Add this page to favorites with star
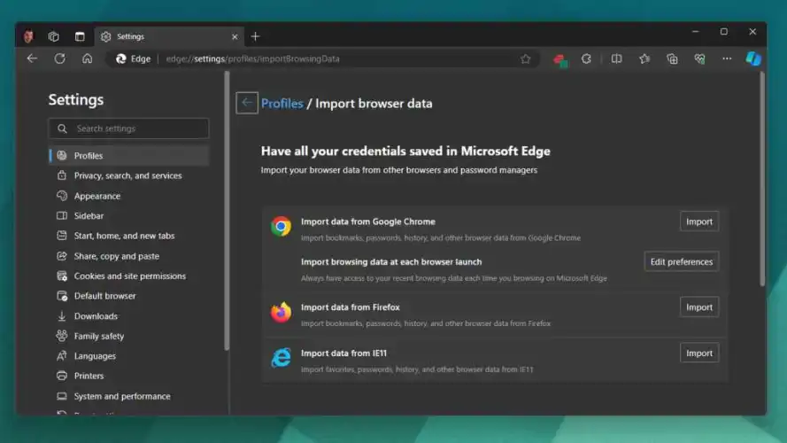Screen dimensions: 787x443 click(526, 58)
